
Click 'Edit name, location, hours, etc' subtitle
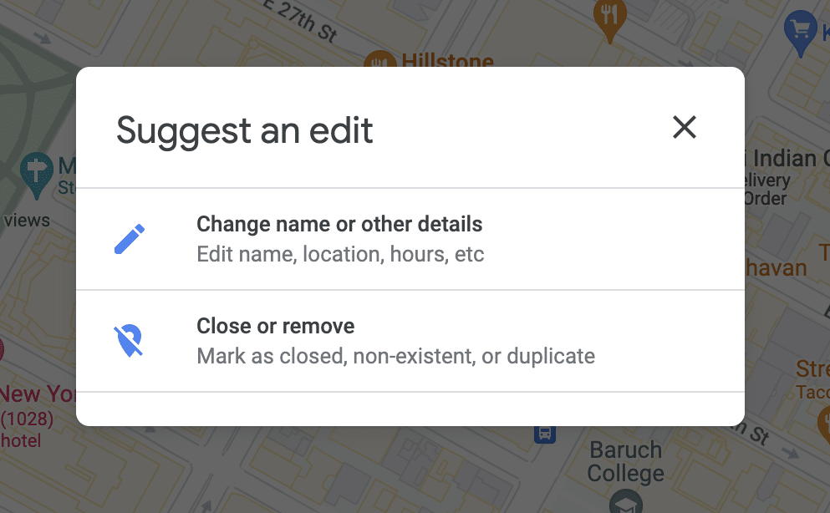(x=340, y=254)
